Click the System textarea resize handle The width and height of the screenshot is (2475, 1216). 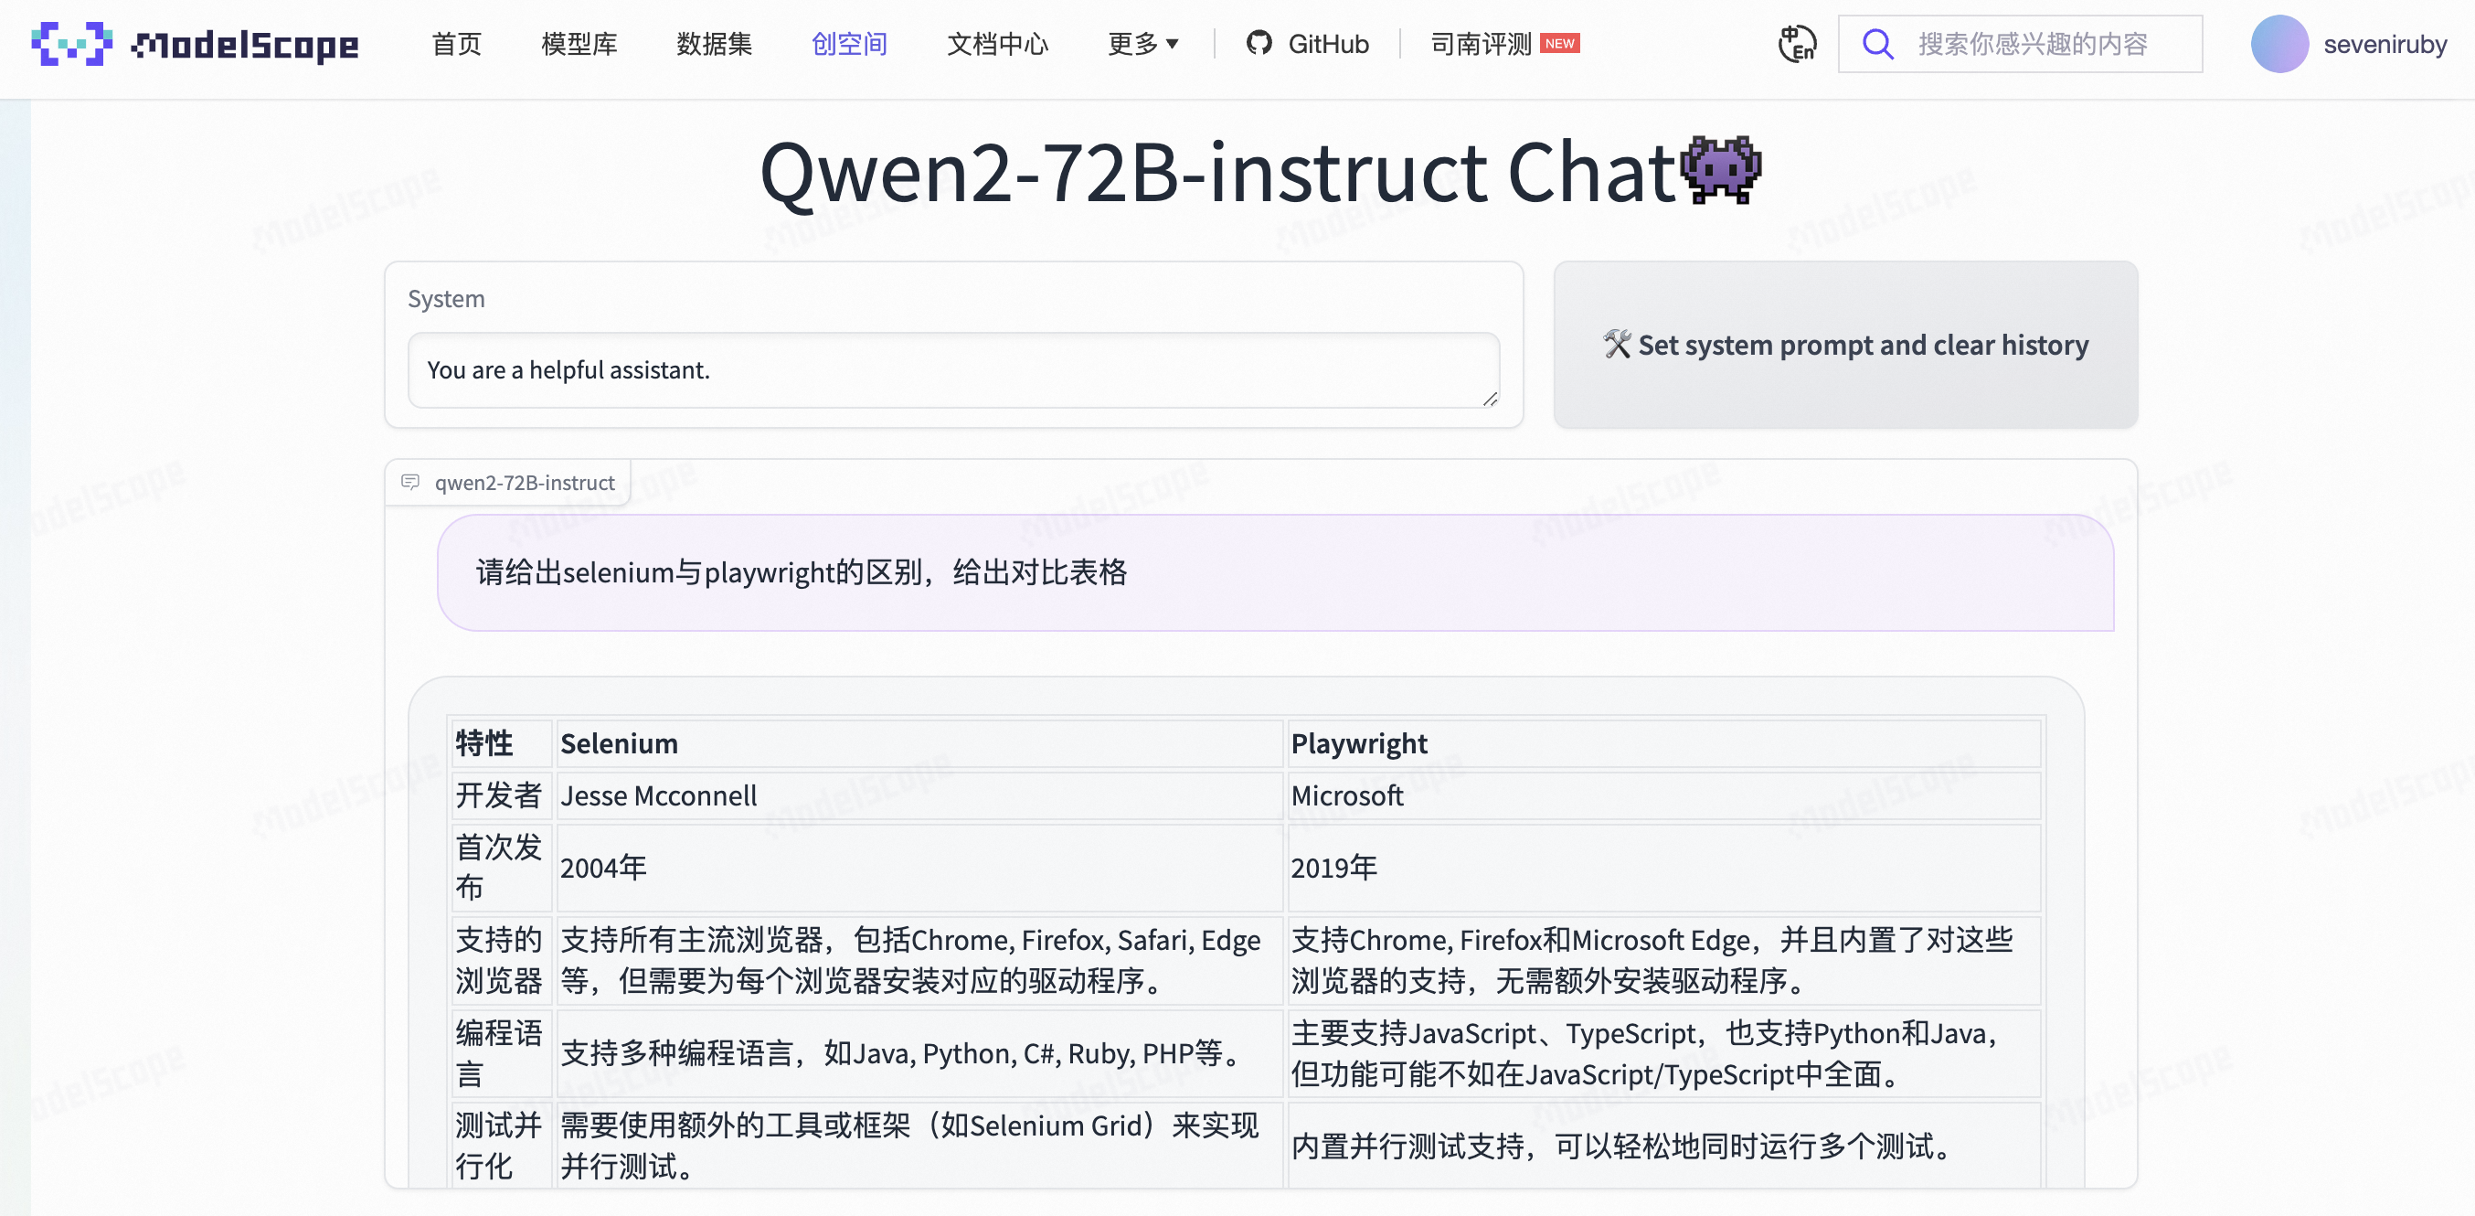coord(1490,399)
